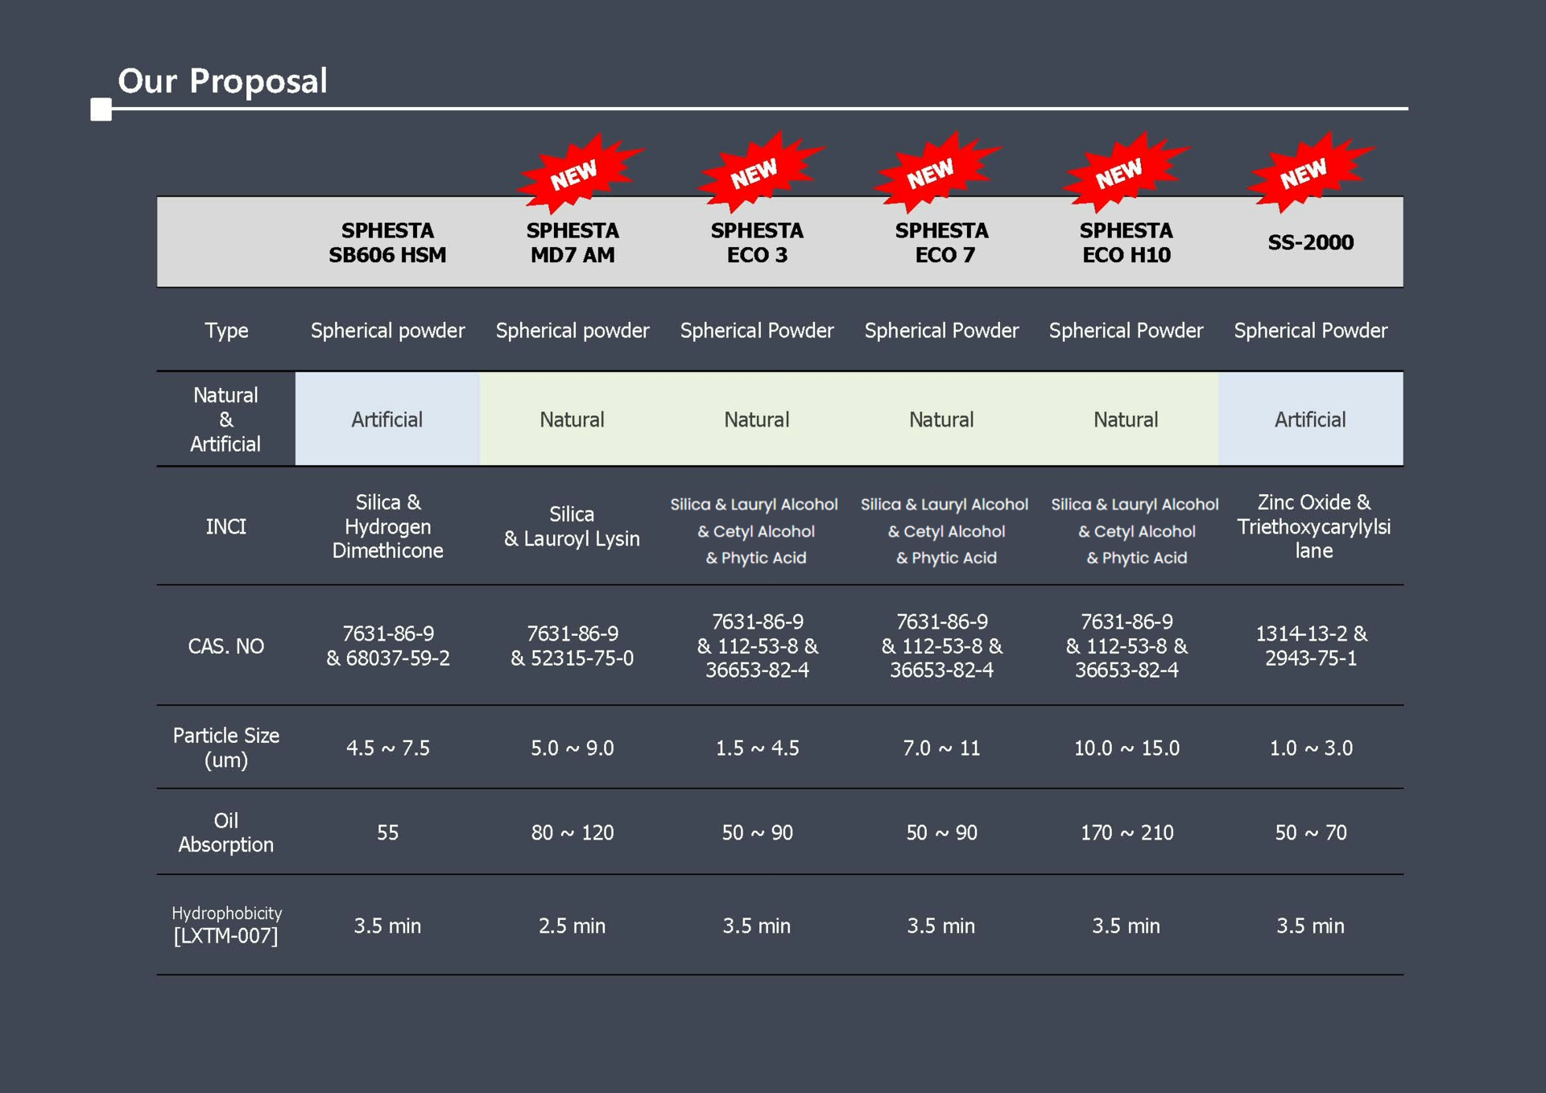Click the Oil Absorption row label

point(225,832)
